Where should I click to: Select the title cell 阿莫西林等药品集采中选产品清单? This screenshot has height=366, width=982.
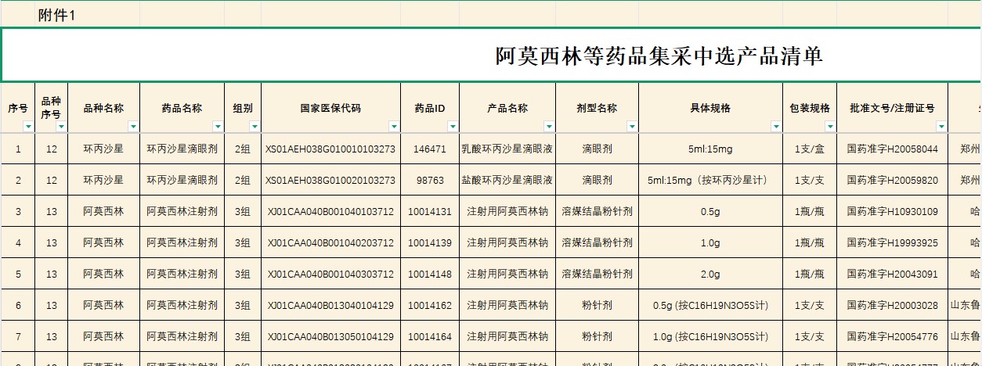point(659,56)
